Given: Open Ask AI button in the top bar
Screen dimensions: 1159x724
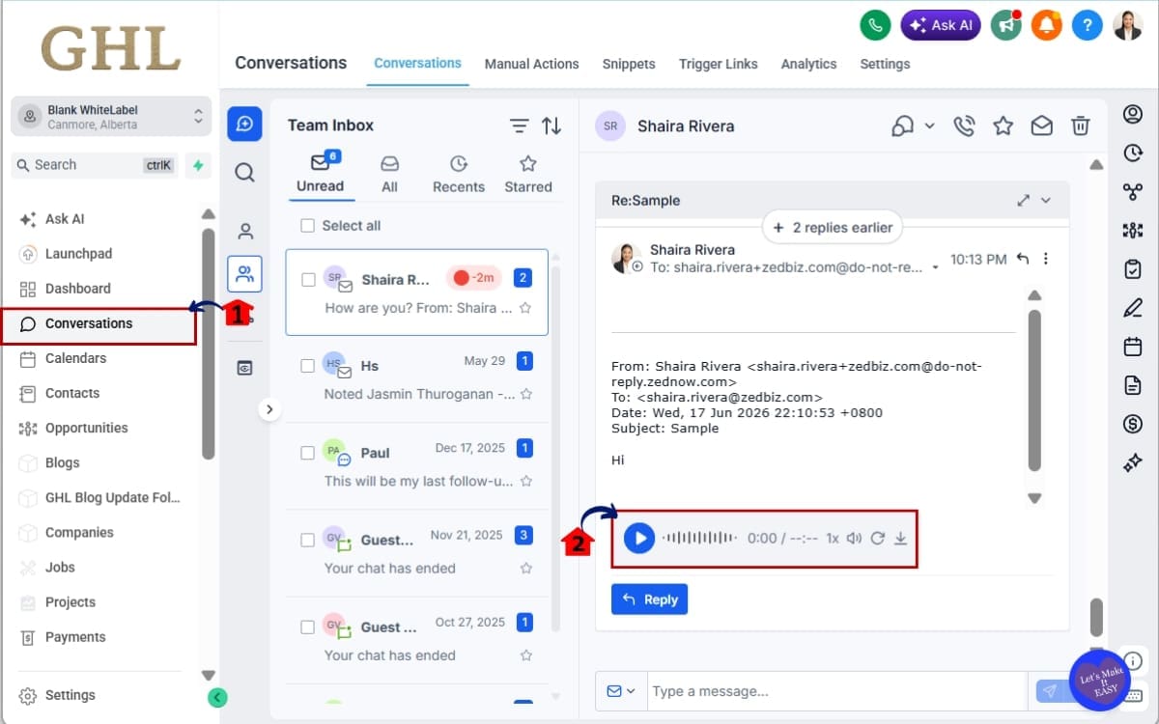Looking at the screenshot, I should (941, 25).
